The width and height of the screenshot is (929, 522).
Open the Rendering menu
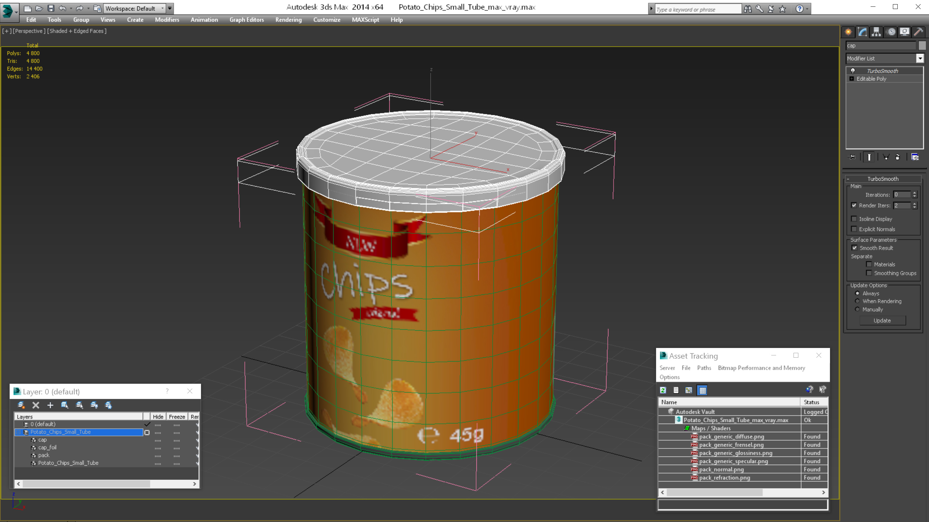[x=288, y=20]
